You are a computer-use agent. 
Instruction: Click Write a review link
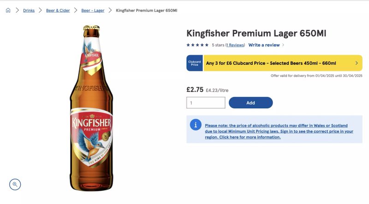point(264,45)
